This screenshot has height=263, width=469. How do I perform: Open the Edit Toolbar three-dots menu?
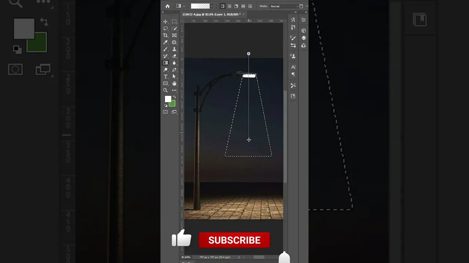click(x=174, y=90)
